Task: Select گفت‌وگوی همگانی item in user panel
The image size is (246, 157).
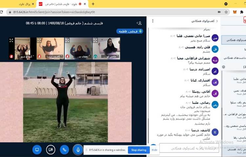Action: point(234,40)
